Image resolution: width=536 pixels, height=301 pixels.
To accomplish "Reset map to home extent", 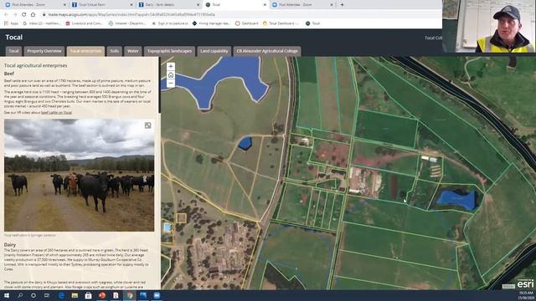I will (x=171, y=75).
